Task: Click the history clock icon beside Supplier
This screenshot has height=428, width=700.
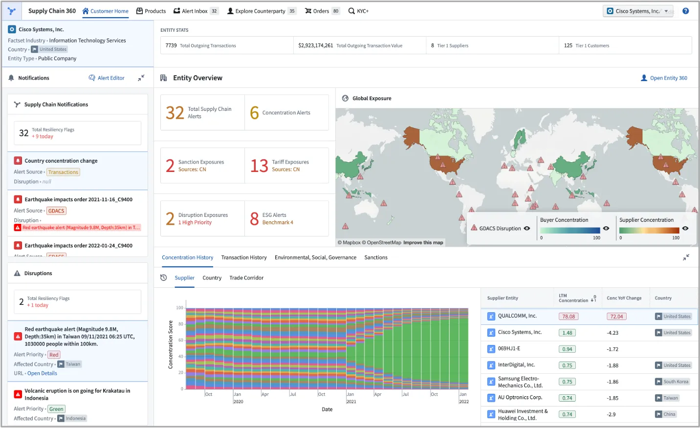Action: point(164,278)
